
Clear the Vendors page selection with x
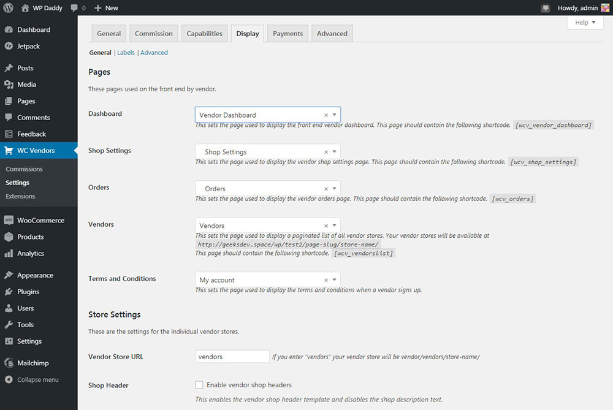(326, 226)
